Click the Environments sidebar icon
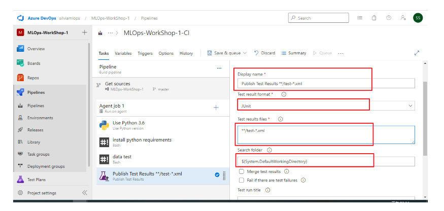 20,118
